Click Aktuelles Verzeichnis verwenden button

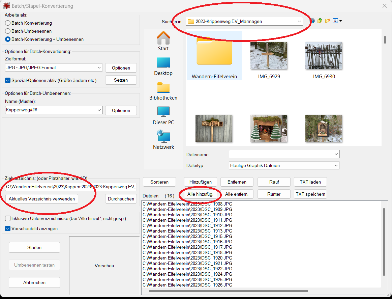coord(42,199)
